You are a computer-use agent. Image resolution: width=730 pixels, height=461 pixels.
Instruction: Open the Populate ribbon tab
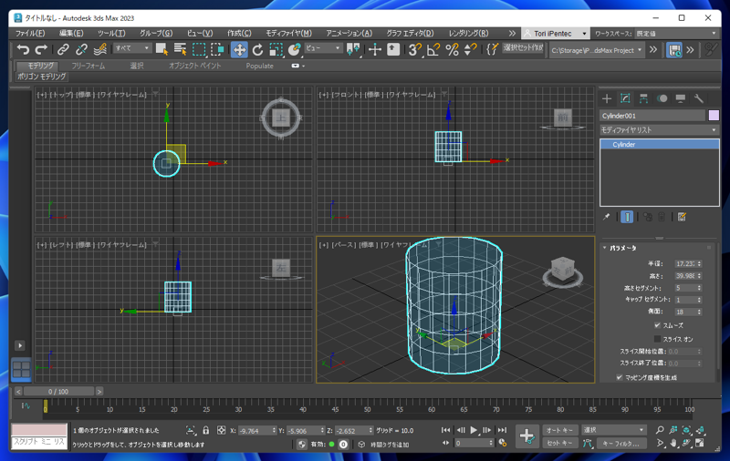pyautogui.click(x=259, y=66)
